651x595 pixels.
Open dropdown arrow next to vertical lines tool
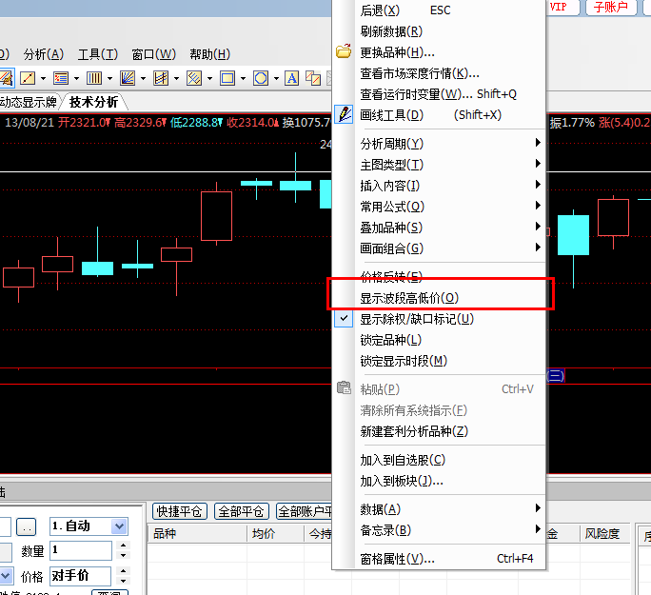pos(109,78)
